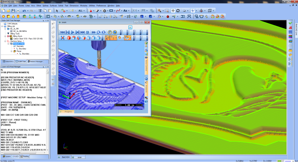Skip simulation to the end

(82, 32)
